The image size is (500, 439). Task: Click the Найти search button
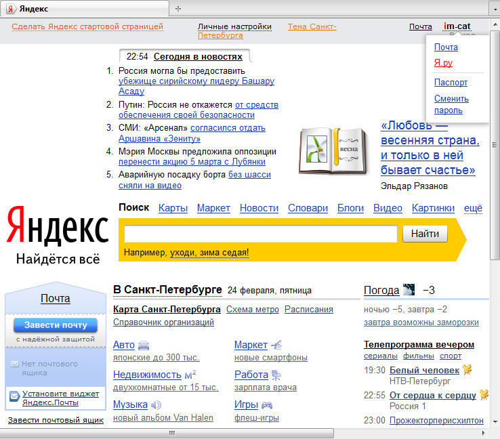click(x=425, y=234)
